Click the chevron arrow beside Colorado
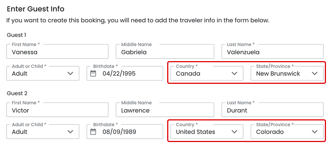 click(x=315, y=132)
